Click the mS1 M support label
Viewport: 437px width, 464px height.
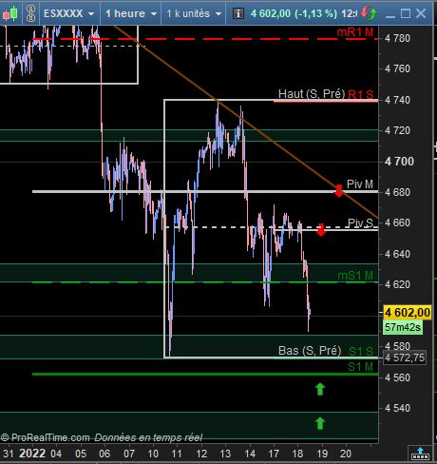pos(355,276)
